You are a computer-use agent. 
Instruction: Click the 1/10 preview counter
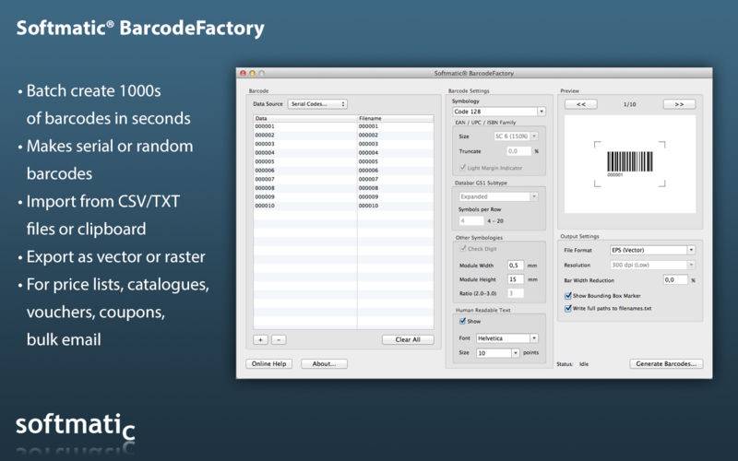[630, 104]
